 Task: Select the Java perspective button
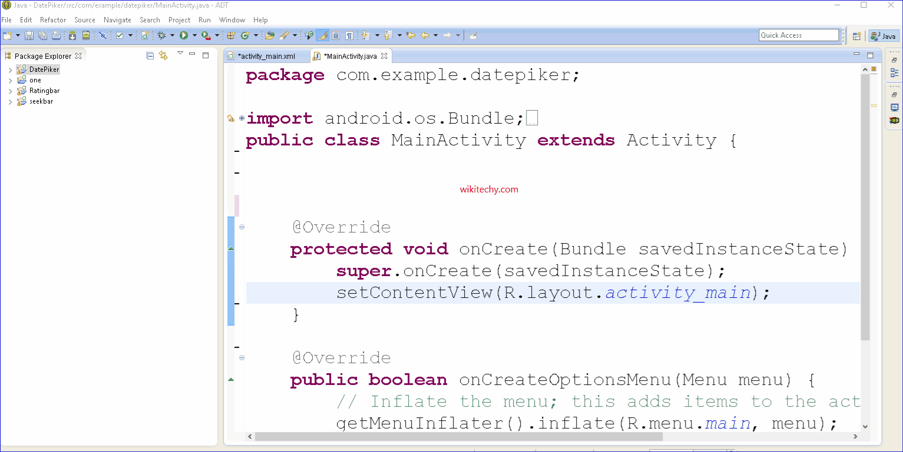pyautogui.click(x=883, y=36)
